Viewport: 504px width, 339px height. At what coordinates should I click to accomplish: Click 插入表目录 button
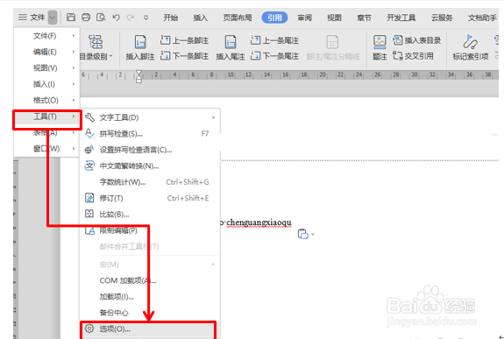pyautogui.click(x=417, y=40)
